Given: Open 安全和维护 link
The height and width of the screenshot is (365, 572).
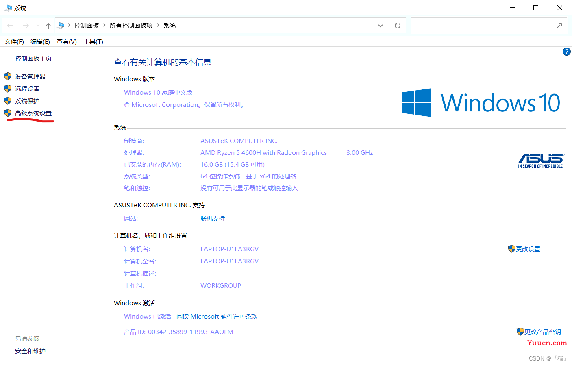Looking at the screenshot, I should pyautogui.click(x=30, y=351).
